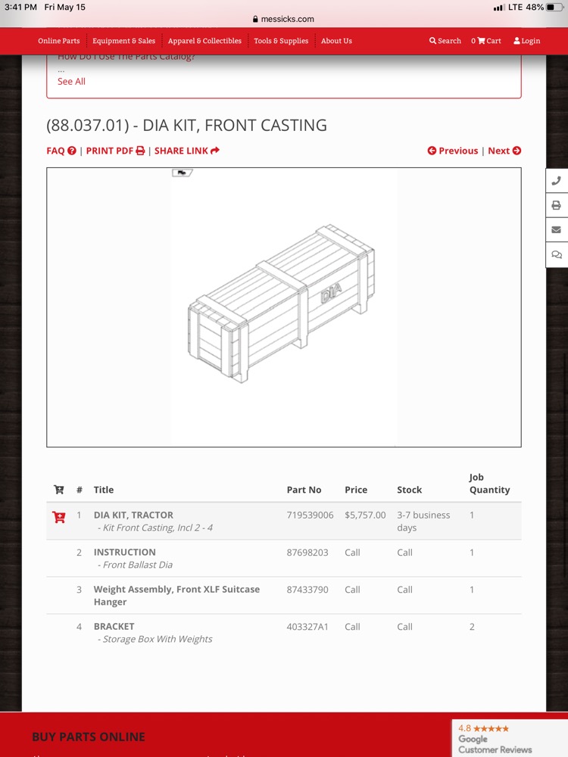Screen dimensions: 568x757
Task: Click the printer side icon
Action: [557, 205]
